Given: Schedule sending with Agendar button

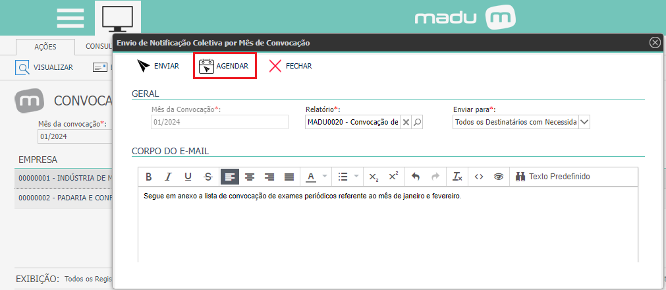Looking at the screenshot, I should tap(224, 67).
